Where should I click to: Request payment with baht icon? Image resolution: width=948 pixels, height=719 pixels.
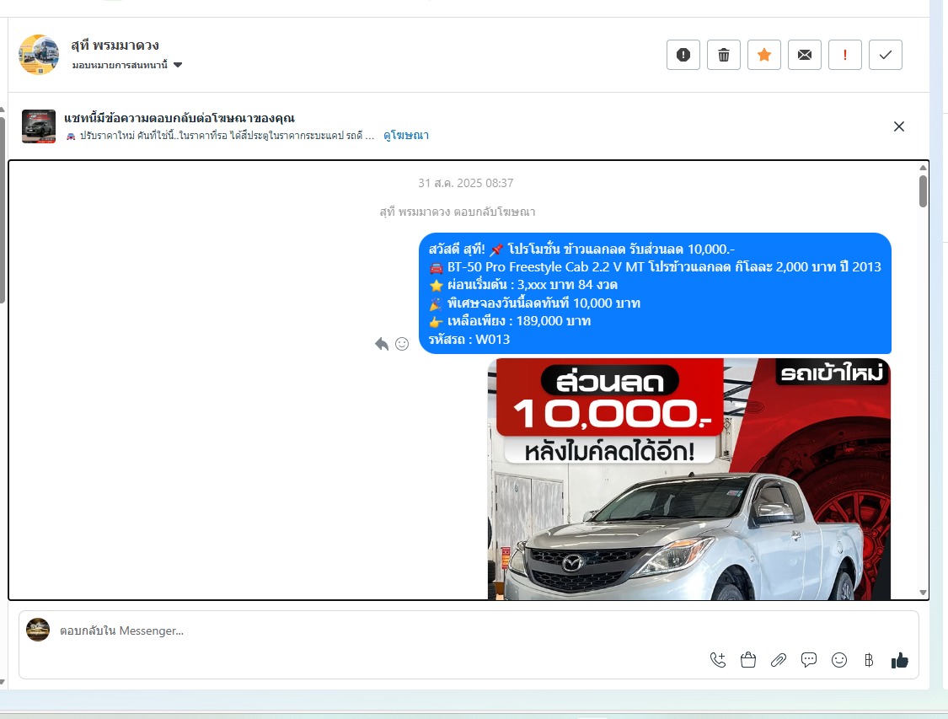pyautogui.click(x=869, y=660)
